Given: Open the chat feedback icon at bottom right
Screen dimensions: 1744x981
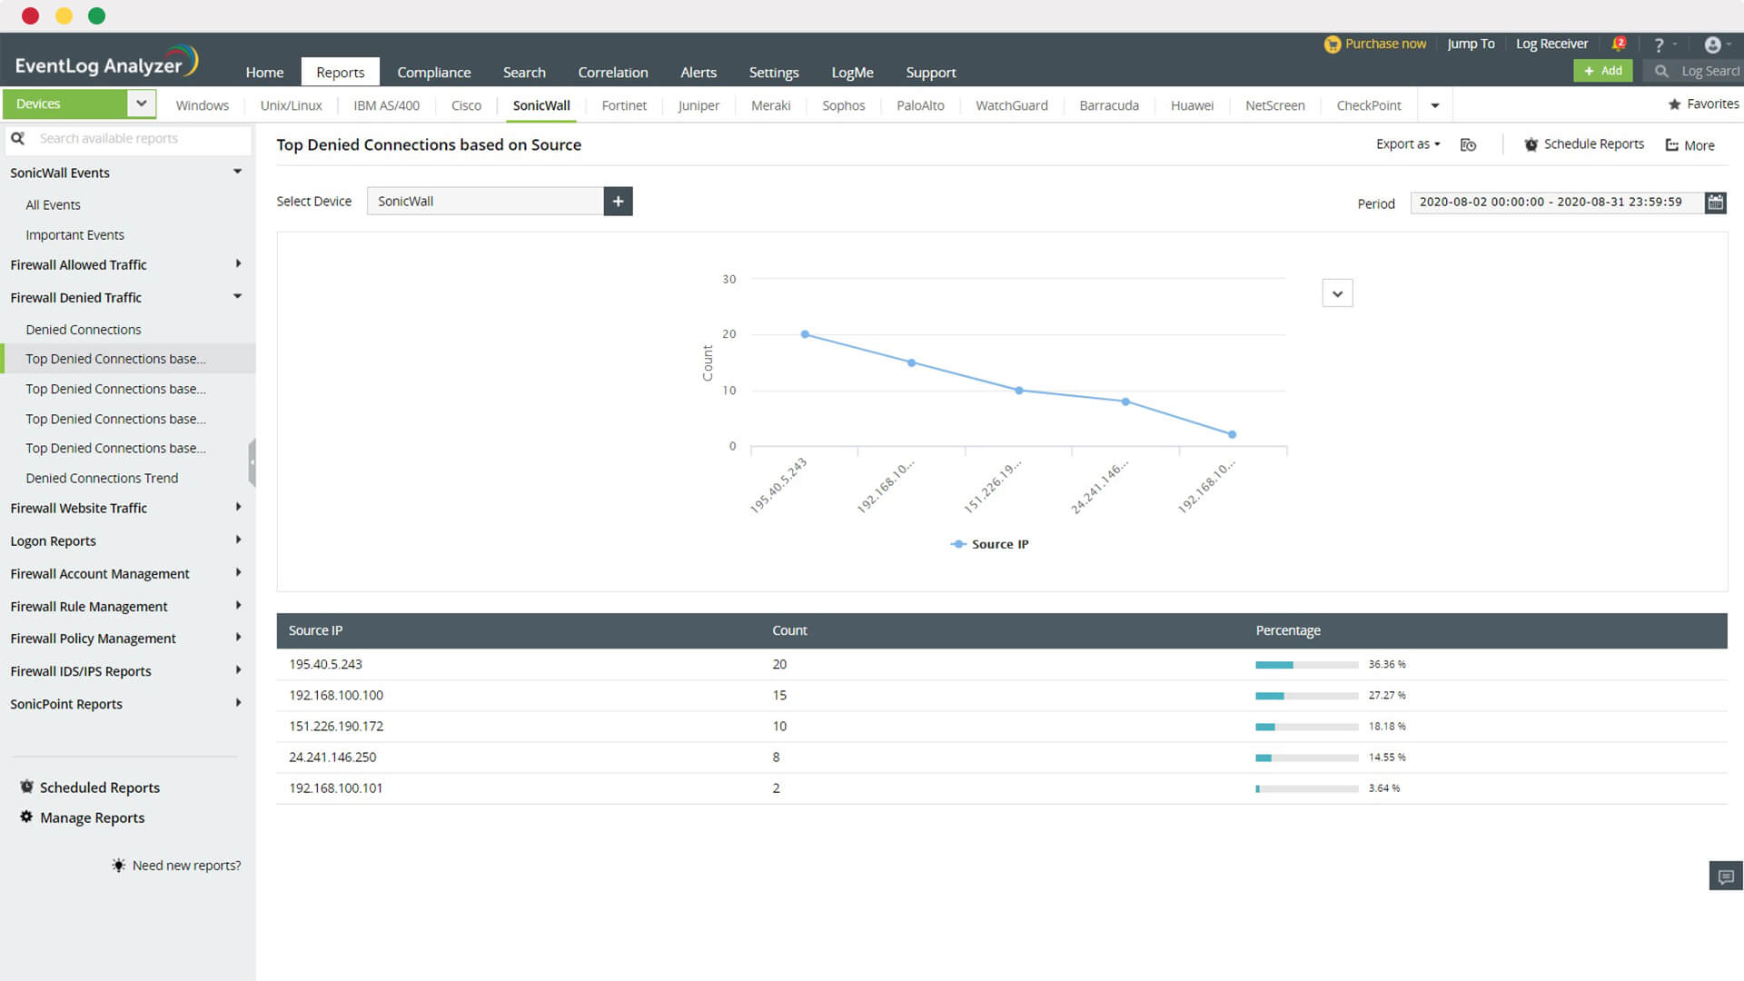Looking at the screenshot, I should point(1726,876).
